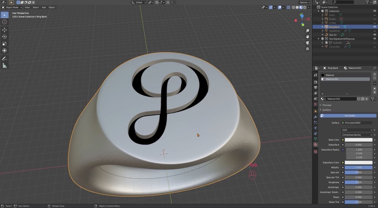Select the Move tool in toolbar
Image resolution: width=378 pixels, height=208 pixels.
point(4,30)
